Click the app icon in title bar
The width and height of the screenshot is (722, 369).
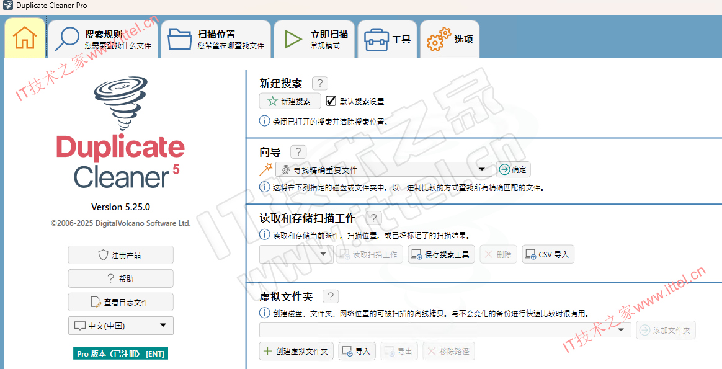pyautogui.click(x=7, y=6)
